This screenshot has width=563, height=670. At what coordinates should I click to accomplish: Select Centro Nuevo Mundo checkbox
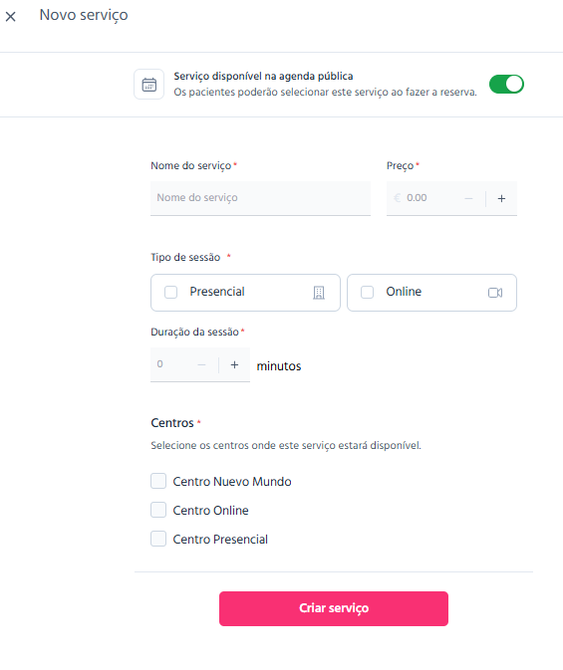[158, 481]
